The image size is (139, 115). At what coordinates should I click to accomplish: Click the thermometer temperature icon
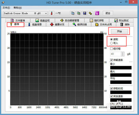point(51,13)
